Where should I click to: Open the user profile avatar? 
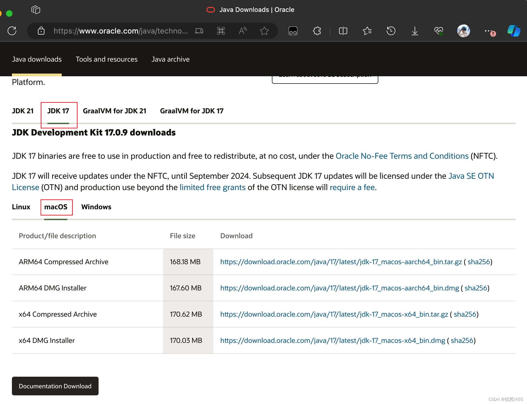pos(463,31)
